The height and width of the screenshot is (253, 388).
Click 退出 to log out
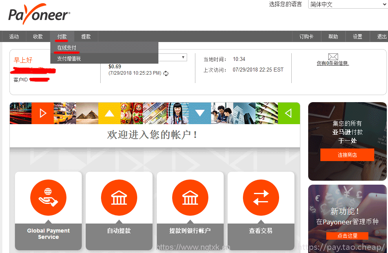[382, 37]
